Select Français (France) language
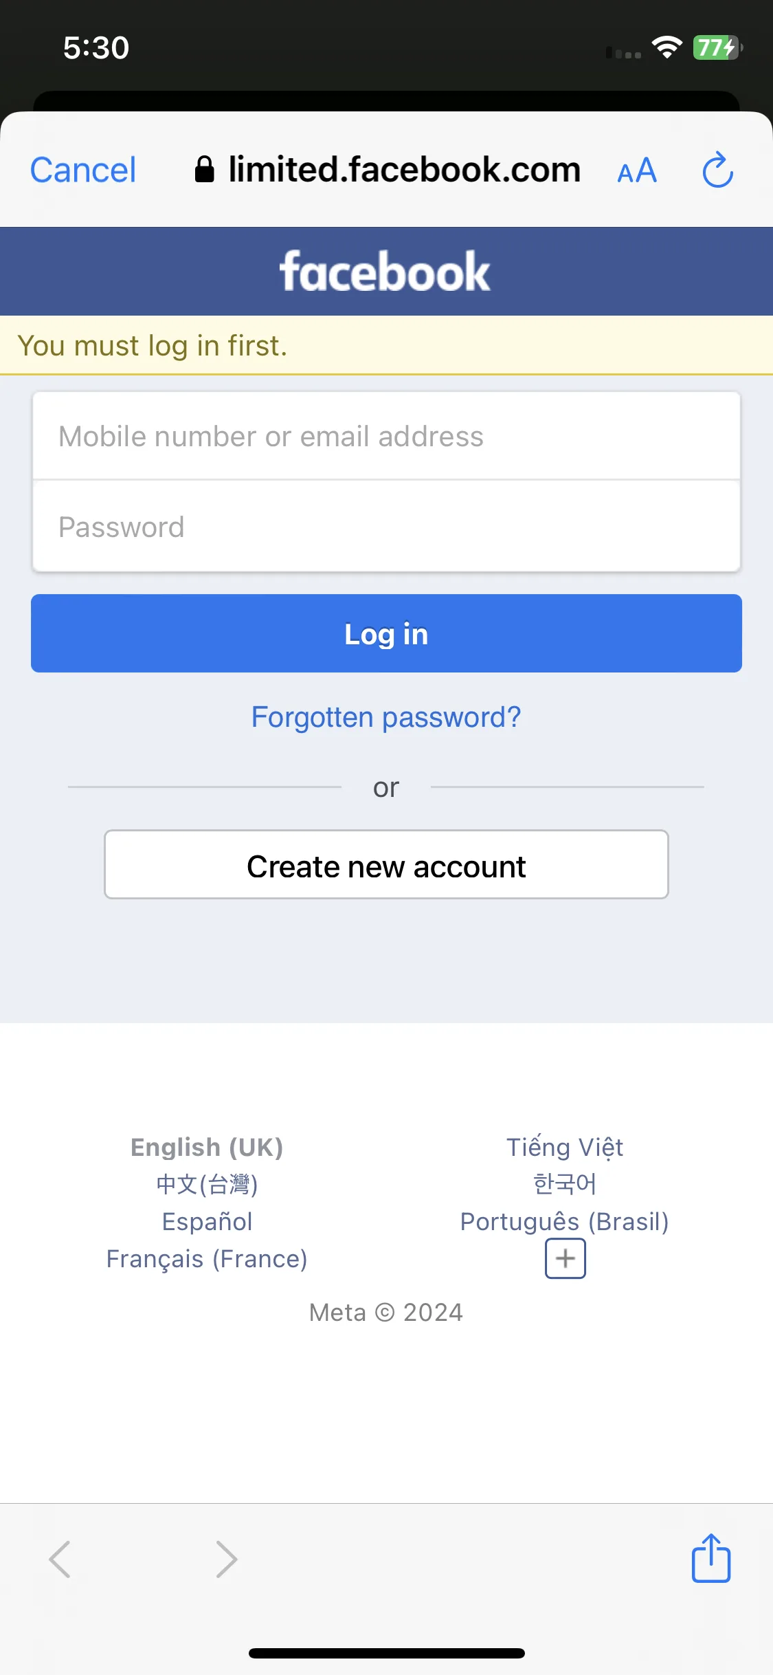Image resolution: width=773 pixels, height=1675 pixels. tap(207, 1258)
